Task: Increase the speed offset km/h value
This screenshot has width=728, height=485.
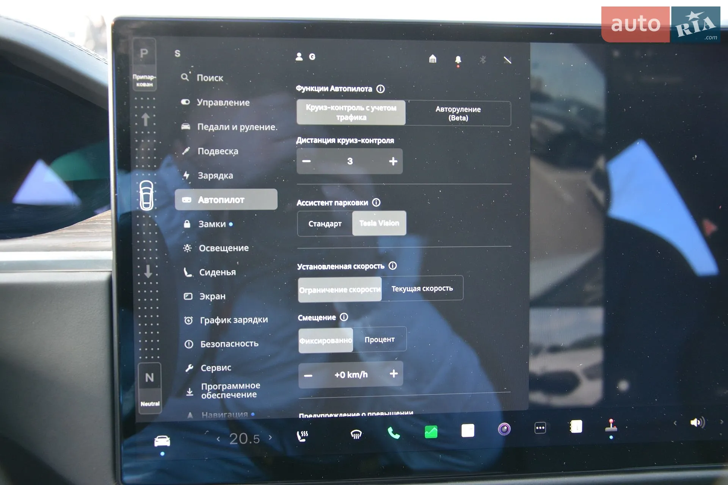Action: coord(394,374)
